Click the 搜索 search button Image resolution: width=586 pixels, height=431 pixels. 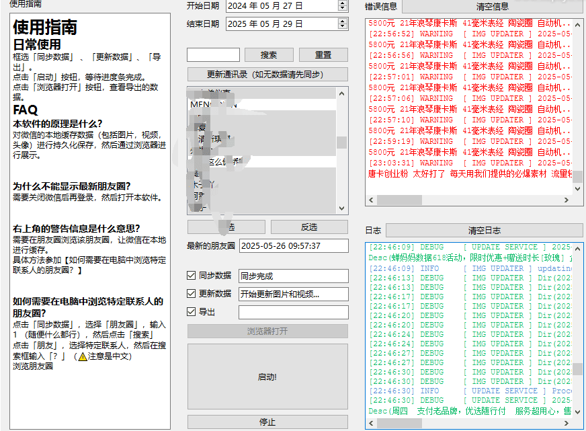click(267, 54)
